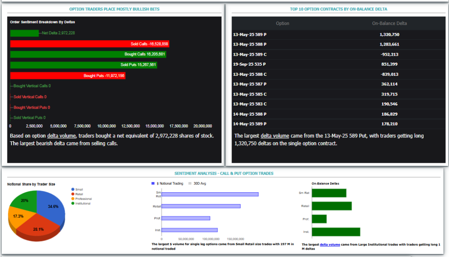Click the Sm Ret notional trading bar
The width and height of the screenshot is (449, 257).
pos(210,194)
